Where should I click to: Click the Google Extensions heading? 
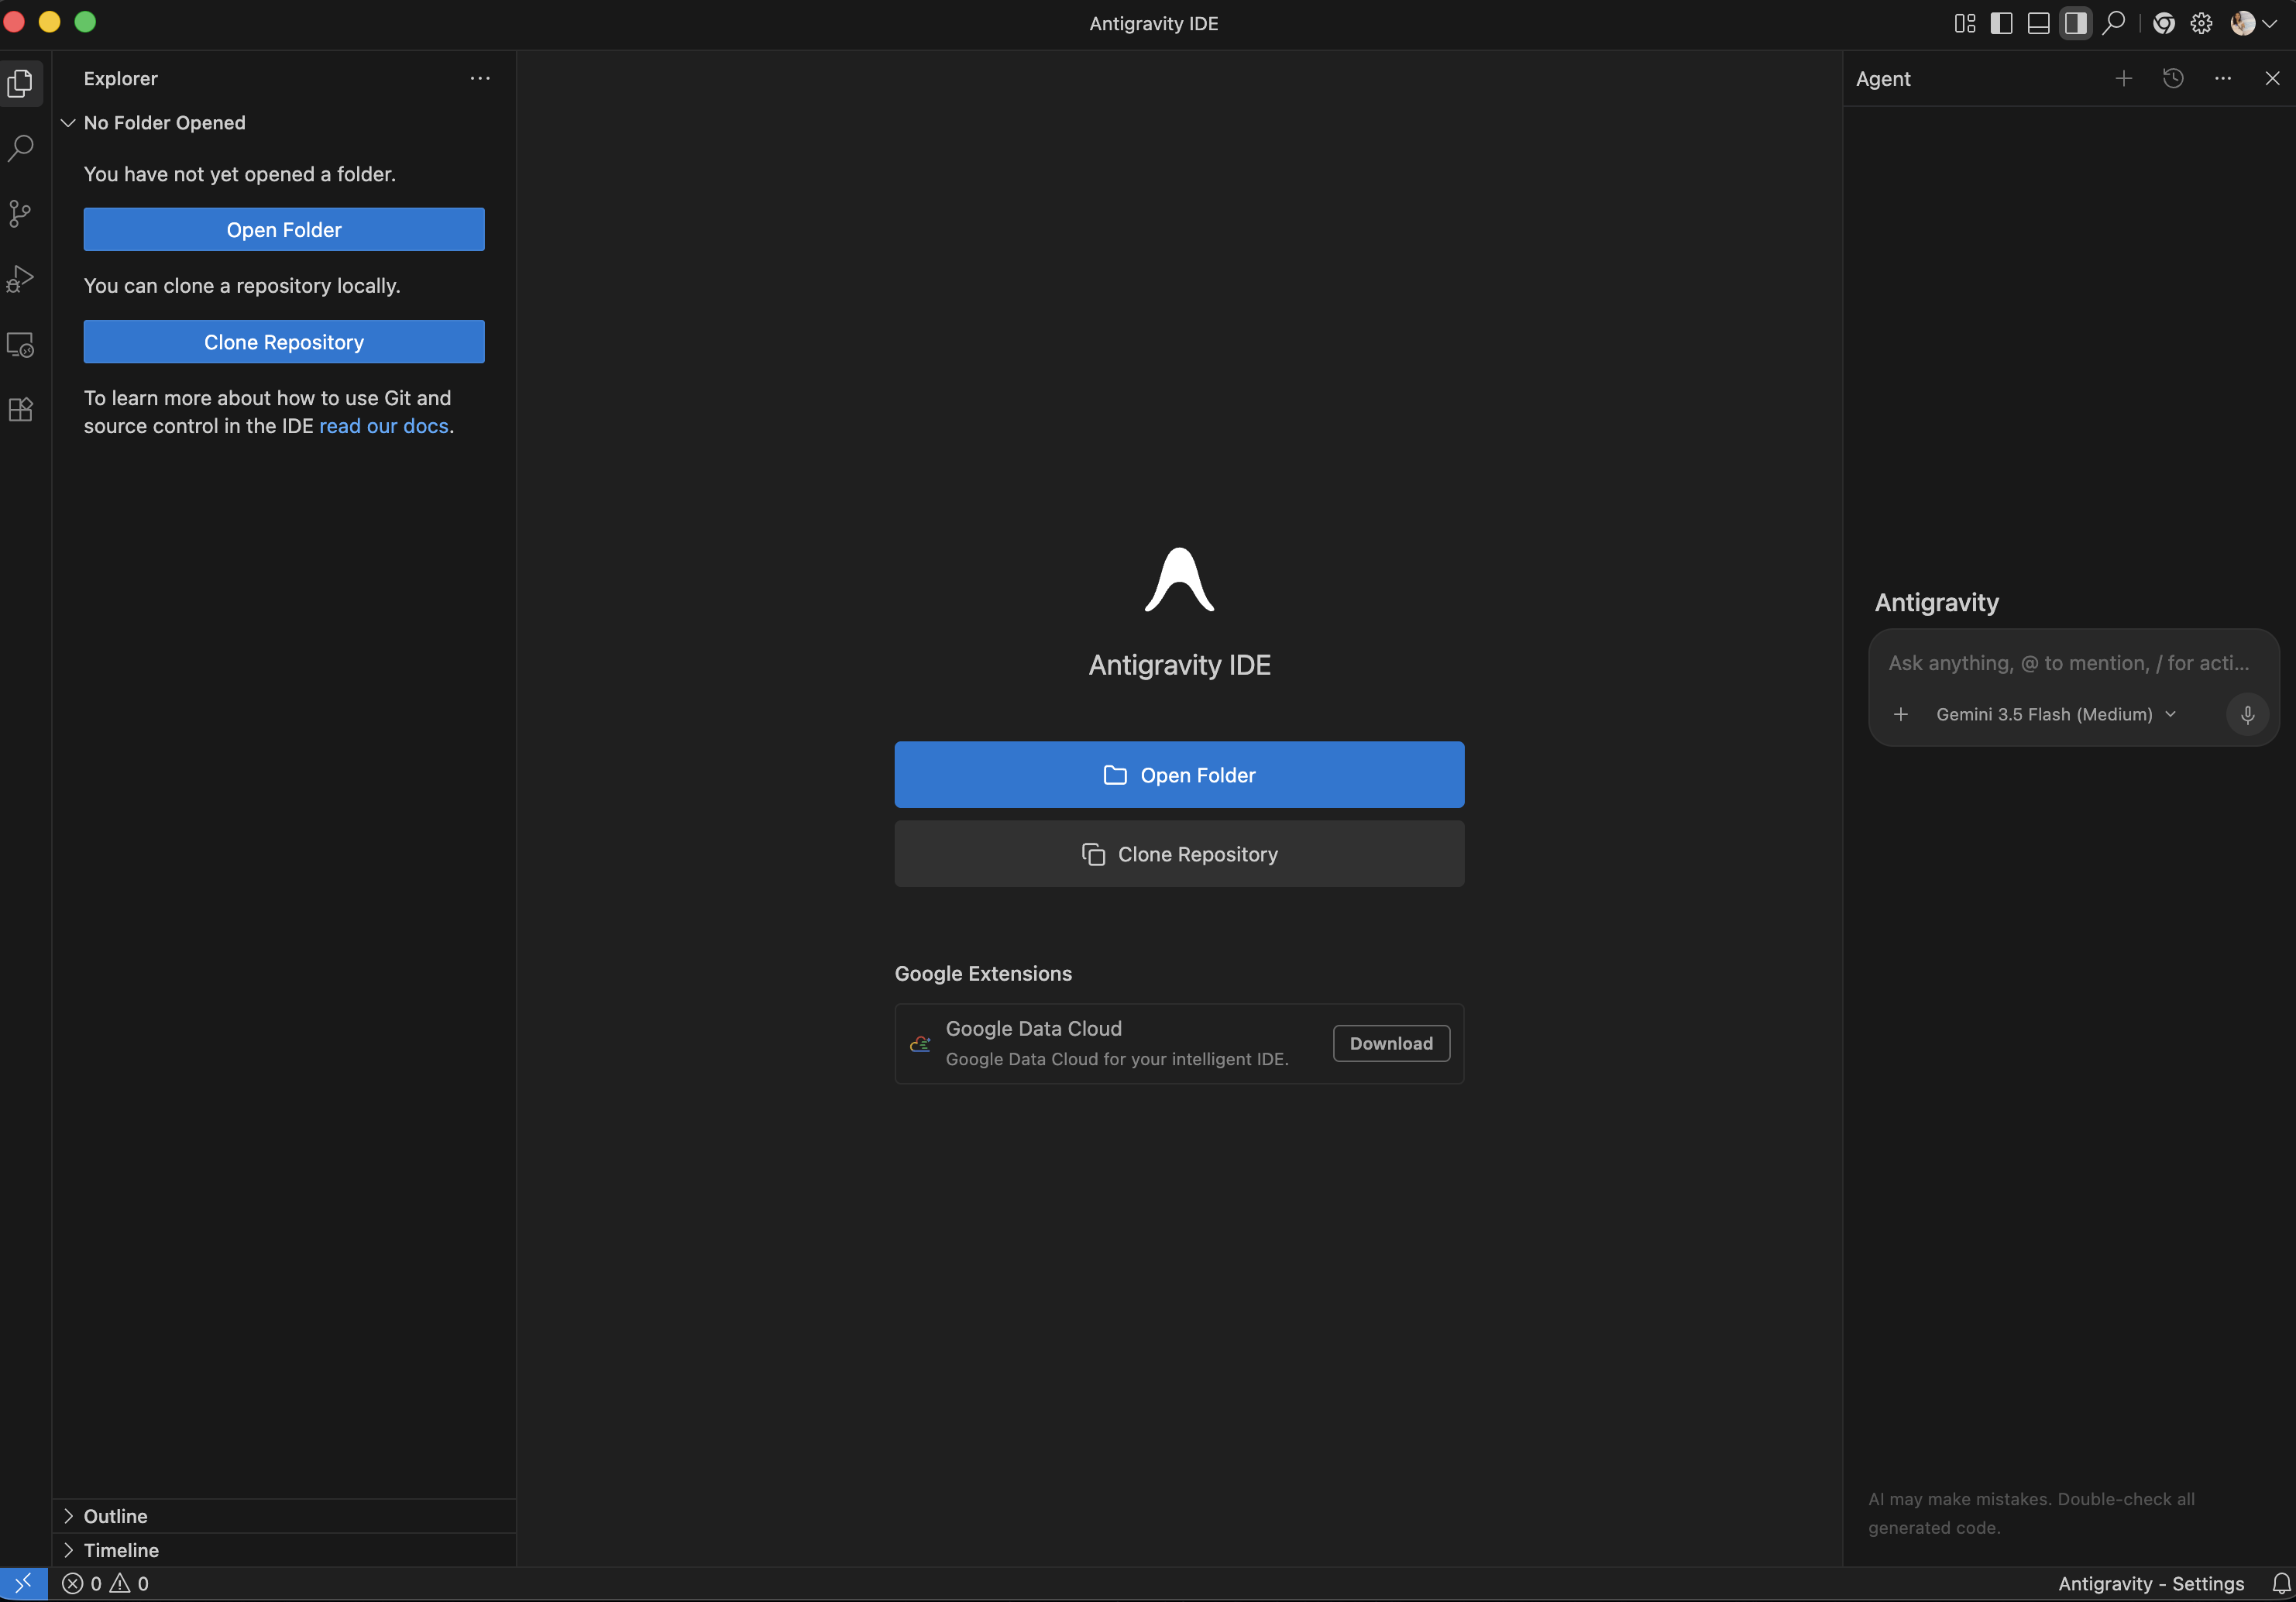[983, 974]
